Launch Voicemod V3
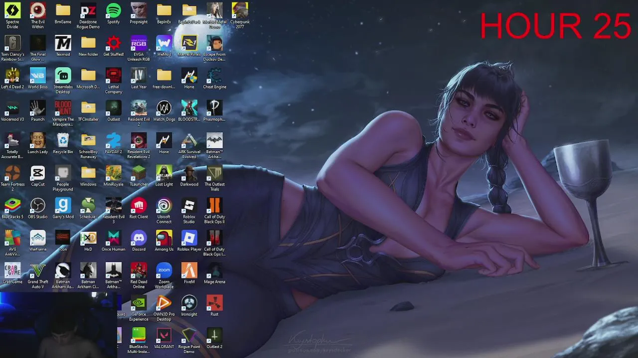Screen dimensions: 638x358 (12, 108)
